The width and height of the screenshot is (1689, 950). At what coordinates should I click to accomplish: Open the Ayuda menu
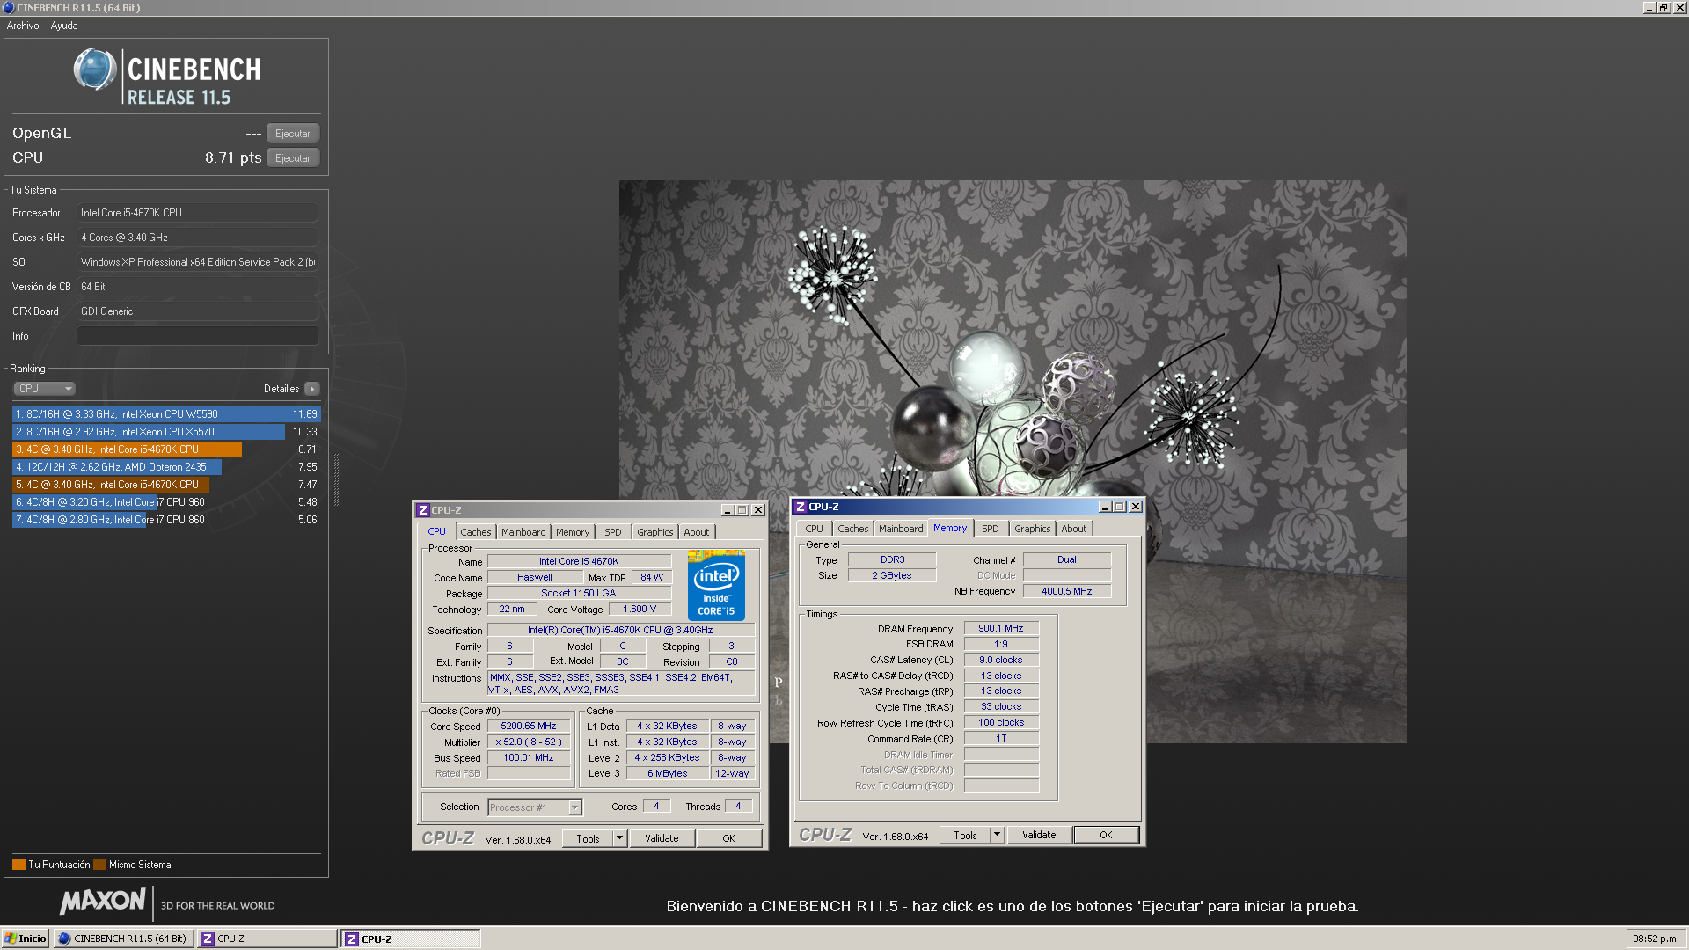(x=64, y=26)
